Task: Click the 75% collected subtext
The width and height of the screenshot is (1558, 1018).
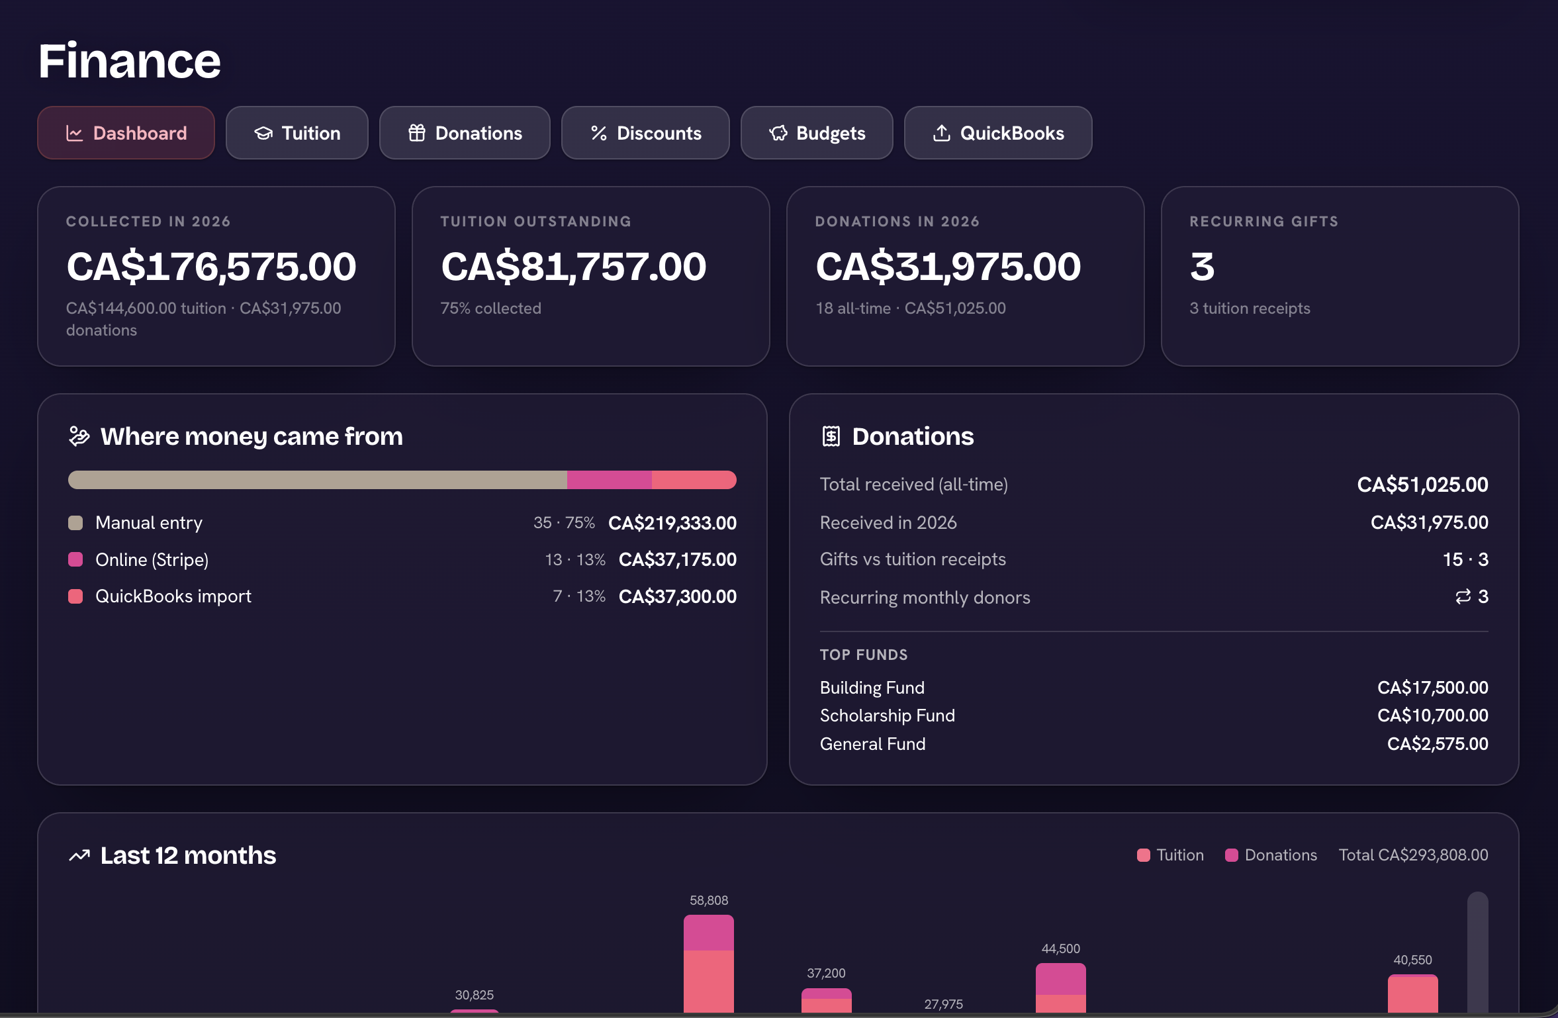Action: (x=491, y=308)
